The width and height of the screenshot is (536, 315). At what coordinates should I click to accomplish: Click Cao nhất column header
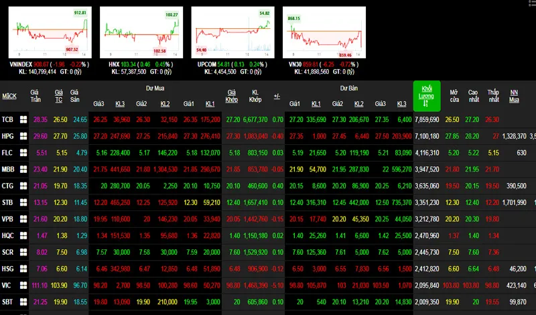[x=473, y=96]
